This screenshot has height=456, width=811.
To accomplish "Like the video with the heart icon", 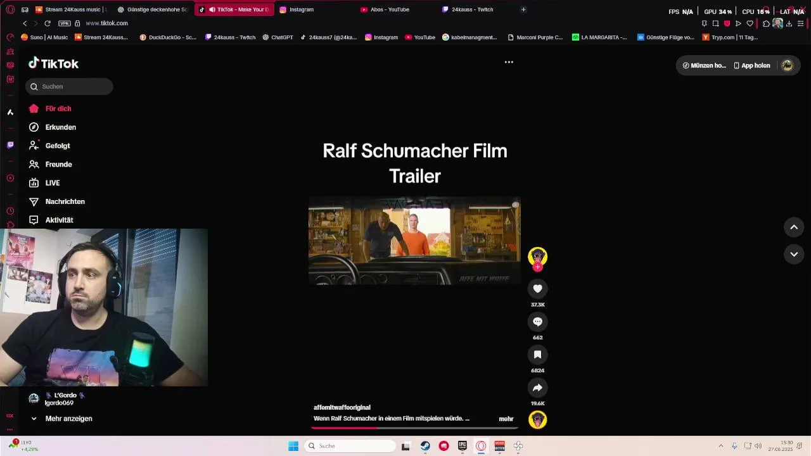I will tap(537, 289).
